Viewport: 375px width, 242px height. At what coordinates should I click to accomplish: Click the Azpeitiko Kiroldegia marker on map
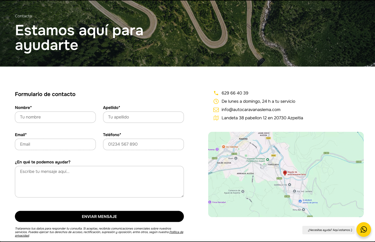point(267,159)
